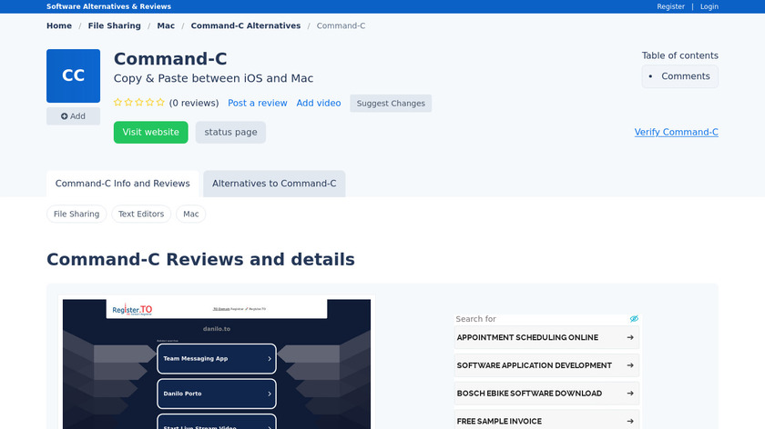Click Command-C Reviews and details heading

point(200,260)
